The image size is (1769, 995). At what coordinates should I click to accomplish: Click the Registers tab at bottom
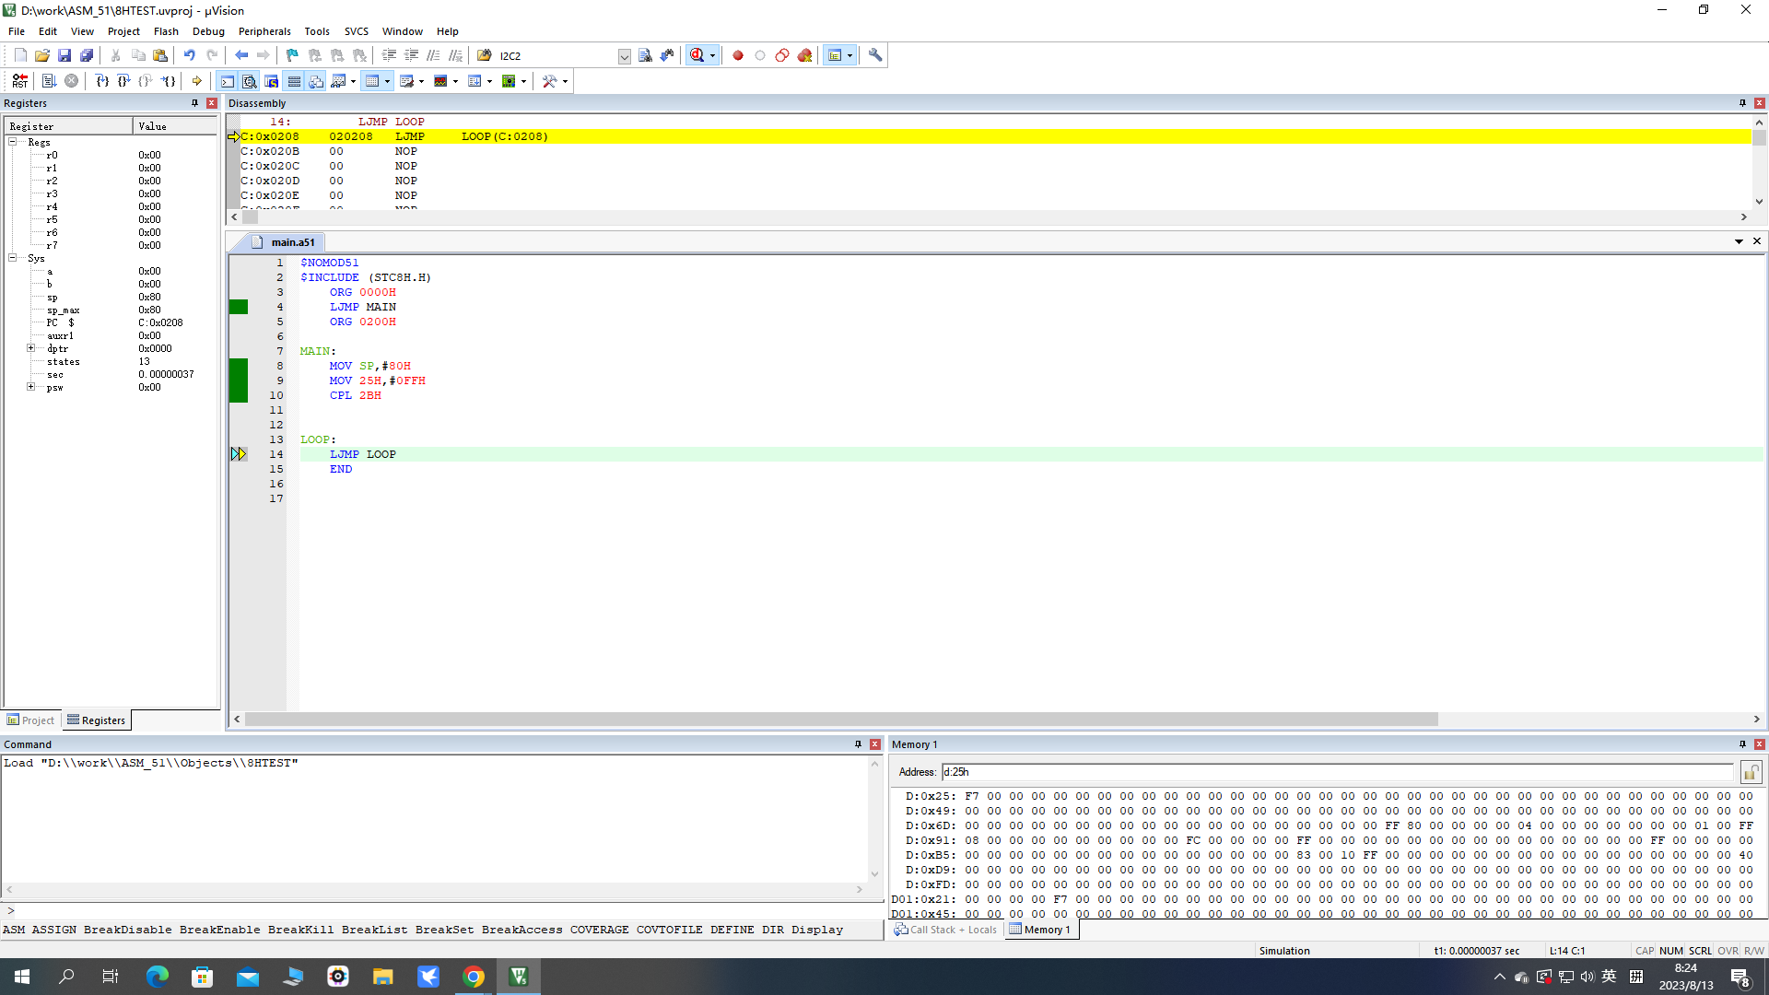point(96,720)
